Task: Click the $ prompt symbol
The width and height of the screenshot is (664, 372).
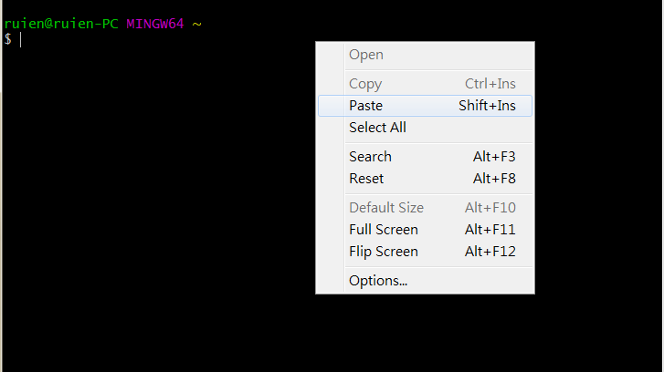Action: click(7, 38)
